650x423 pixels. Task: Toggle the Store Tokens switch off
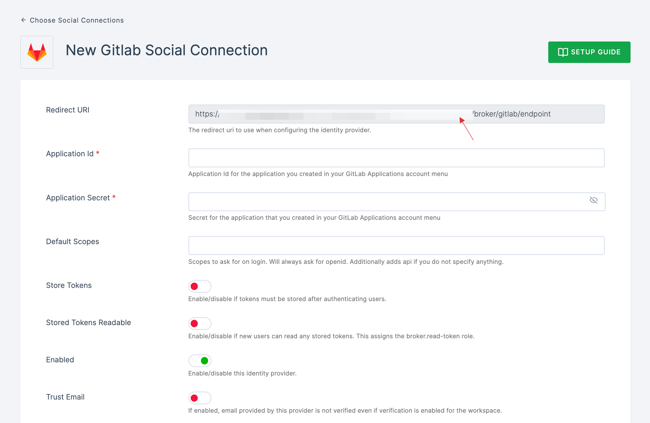199,286
